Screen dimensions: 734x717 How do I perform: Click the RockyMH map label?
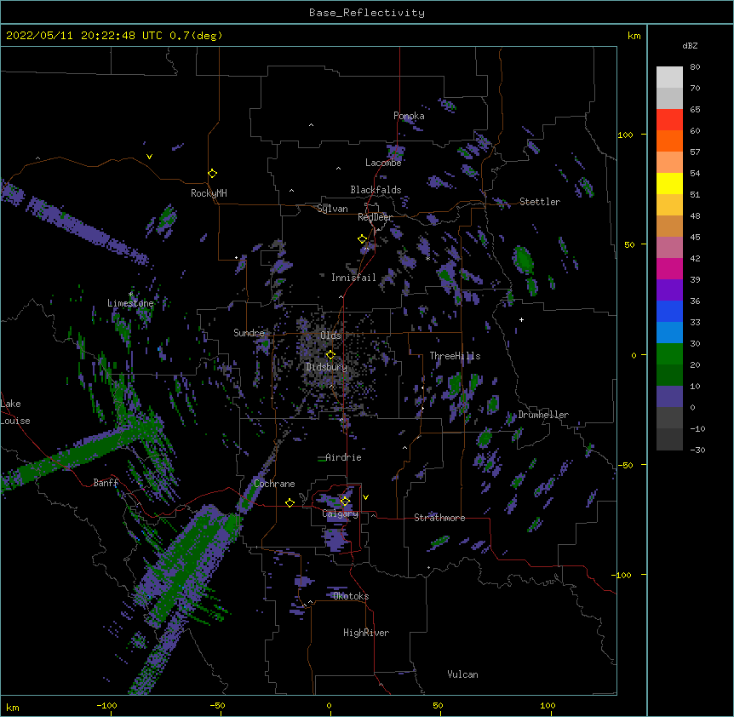[209, 193]
